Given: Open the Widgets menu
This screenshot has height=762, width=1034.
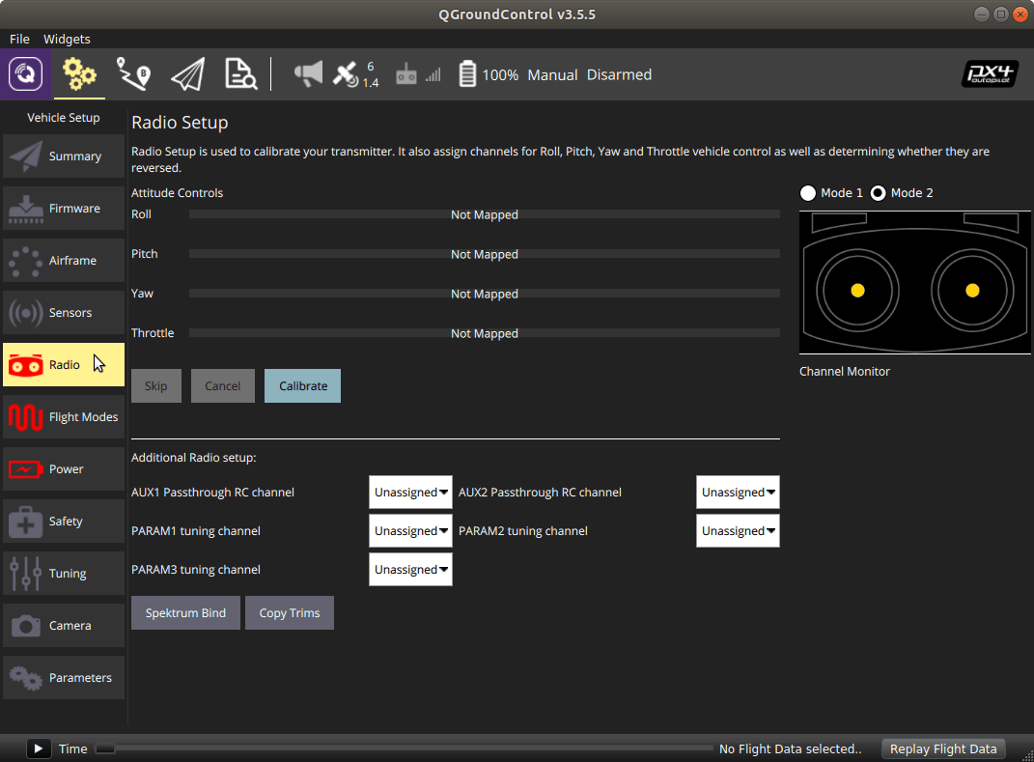Looking at the screenshot, I should (67, 39).
